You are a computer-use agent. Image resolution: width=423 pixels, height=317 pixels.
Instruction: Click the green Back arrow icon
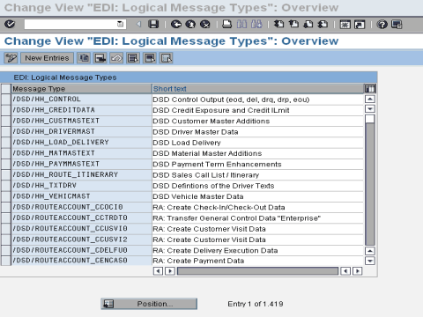click(176, 24)
